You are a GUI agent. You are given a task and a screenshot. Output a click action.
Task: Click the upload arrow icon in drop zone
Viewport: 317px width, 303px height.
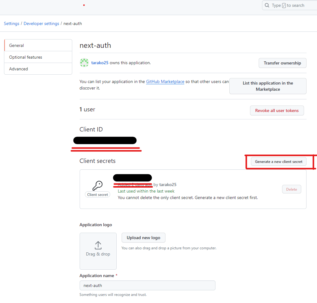click(98, 245)
